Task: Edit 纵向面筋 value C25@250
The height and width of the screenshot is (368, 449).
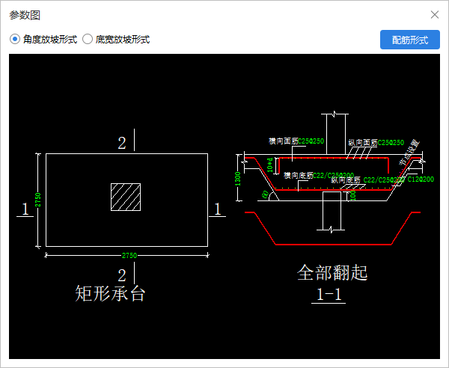Action: pos(391,143)
